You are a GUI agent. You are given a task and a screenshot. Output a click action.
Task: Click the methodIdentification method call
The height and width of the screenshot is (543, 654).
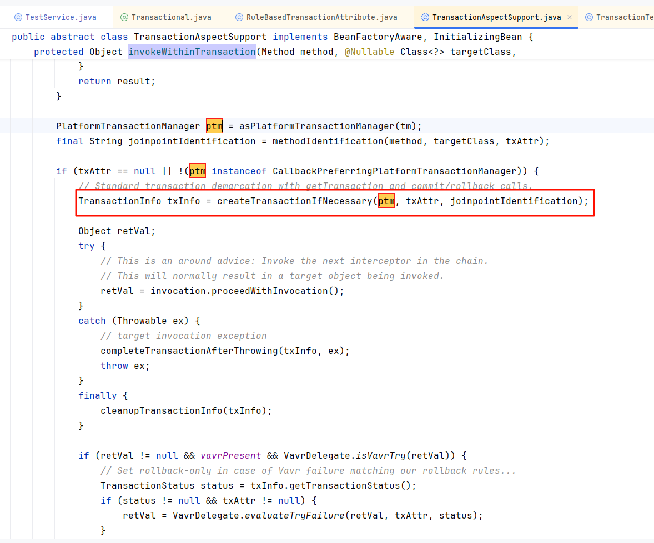tap(328, 141)
